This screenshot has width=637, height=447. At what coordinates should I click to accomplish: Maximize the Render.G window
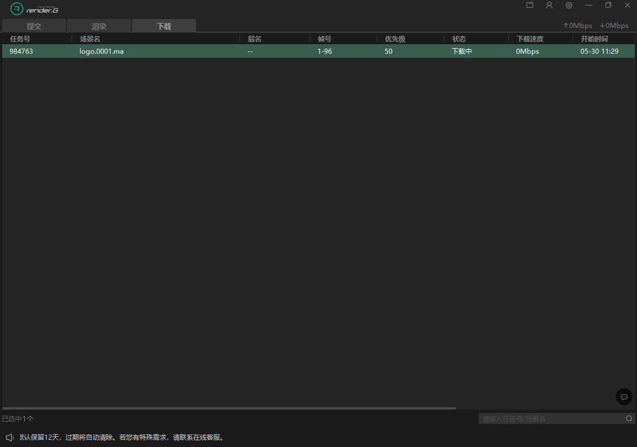(x=608, y=5)
